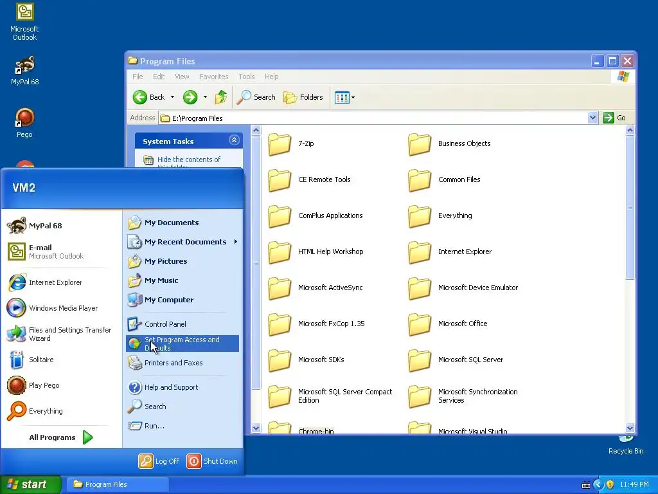Click the Shut Down button
This screenshot has width=658, height=494.
click(212, 461)
